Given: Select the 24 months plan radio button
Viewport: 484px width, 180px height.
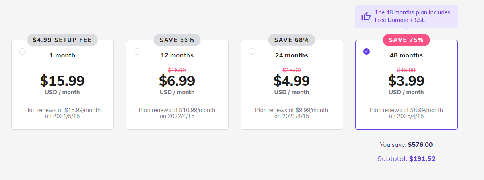Looking at the screenshot, I should tap(252, 51).
